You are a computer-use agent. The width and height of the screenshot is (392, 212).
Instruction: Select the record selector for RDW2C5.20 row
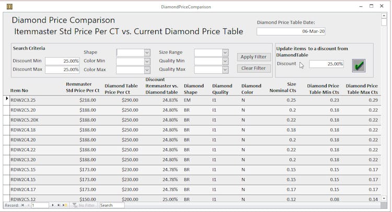[x=6, y=110]
